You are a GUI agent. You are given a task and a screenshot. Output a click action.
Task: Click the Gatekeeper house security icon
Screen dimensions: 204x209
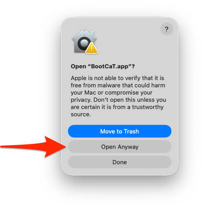(x=85, y=41)
